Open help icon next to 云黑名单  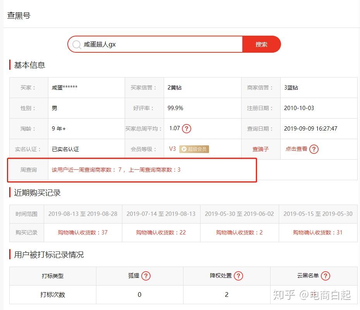click(326, 276)
